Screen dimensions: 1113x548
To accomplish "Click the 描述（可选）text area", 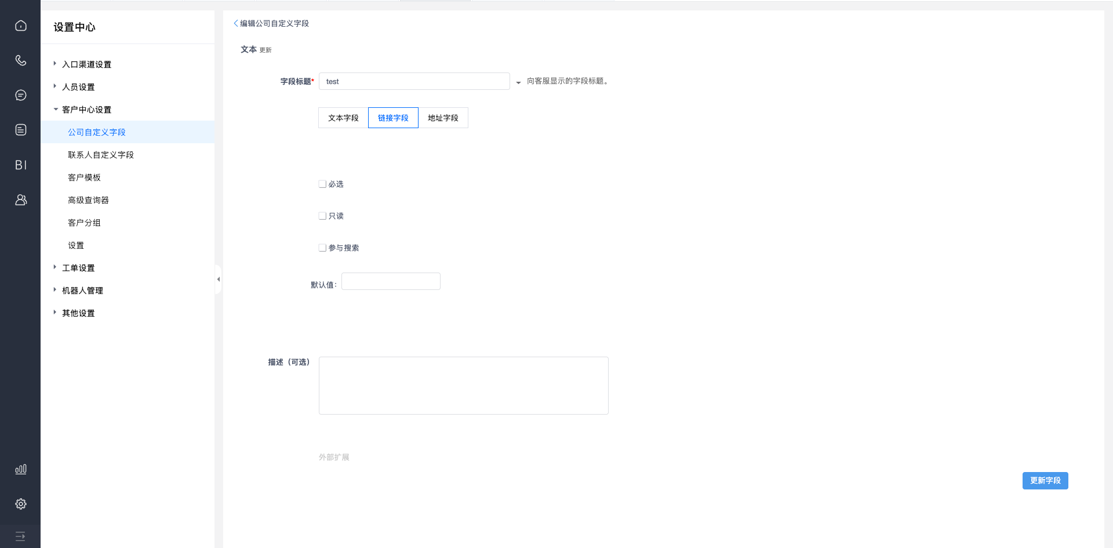I will (464, 386).
